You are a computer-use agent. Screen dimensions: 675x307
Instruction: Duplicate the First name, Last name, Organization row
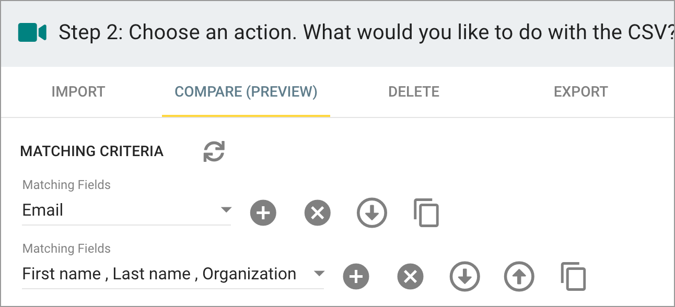[x=574, y=276]
